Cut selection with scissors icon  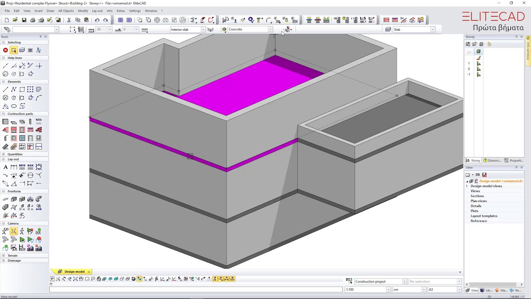point(69,20)
